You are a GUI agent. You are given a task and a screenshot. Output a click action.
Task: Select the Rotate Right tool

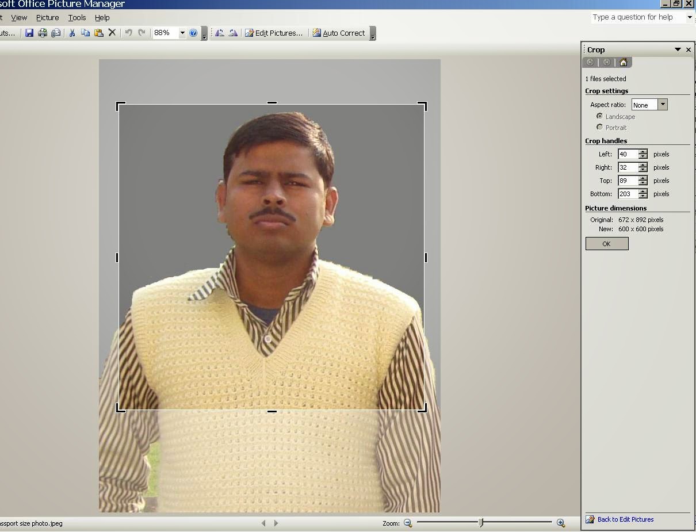(233, 33)
